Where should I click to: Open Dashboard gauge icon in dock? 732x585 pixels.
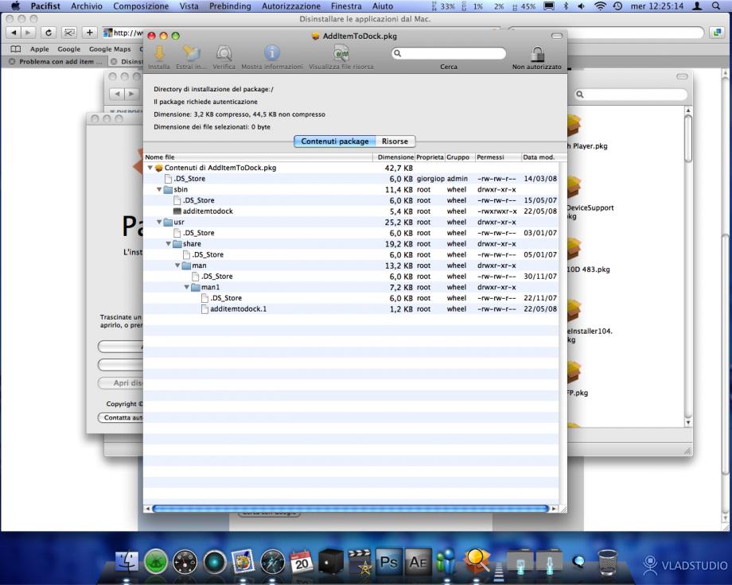tap(185, 562)
